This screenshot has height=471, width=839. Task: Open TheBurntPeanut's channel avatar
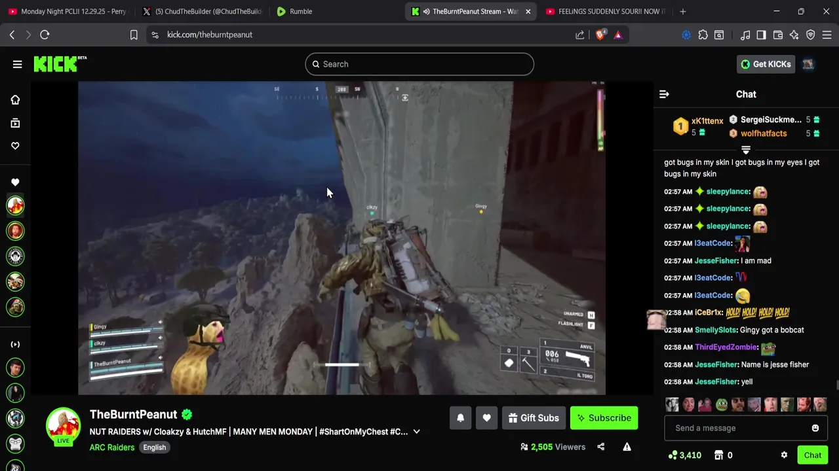pos(63,425)
